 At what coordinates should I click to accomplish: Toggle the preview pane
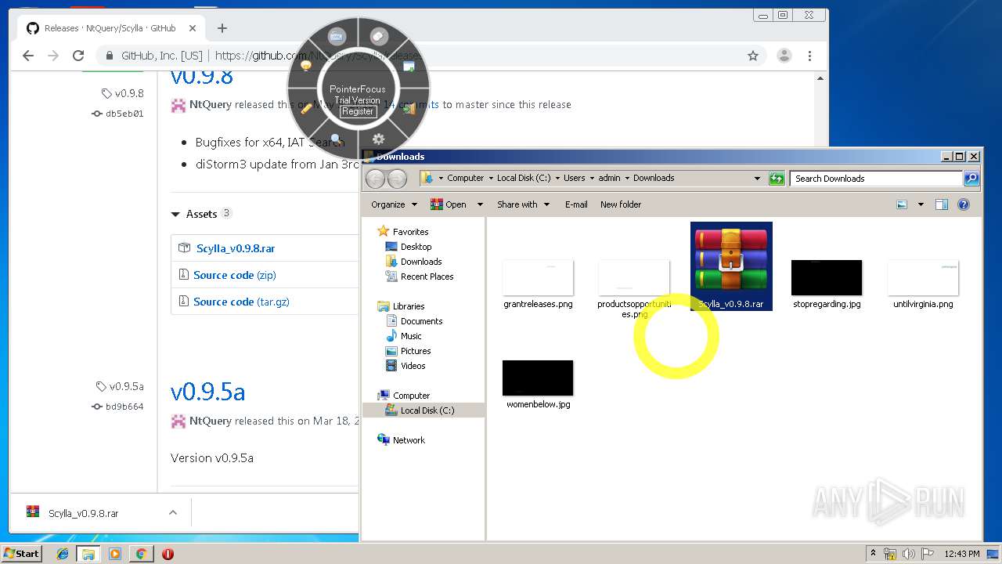pos(942,204)
